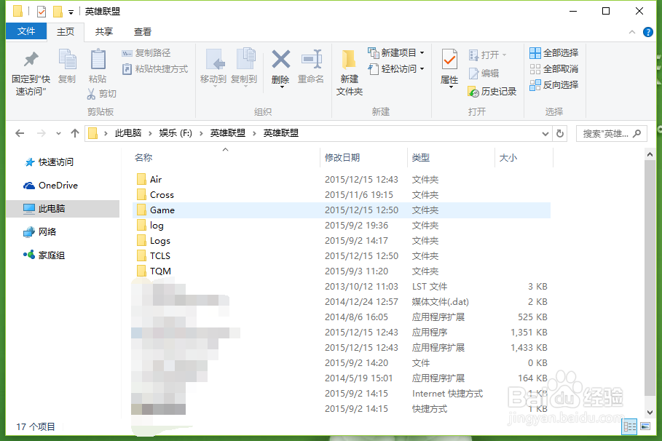Collapse the ribbon with the chevron

point(631,32)
